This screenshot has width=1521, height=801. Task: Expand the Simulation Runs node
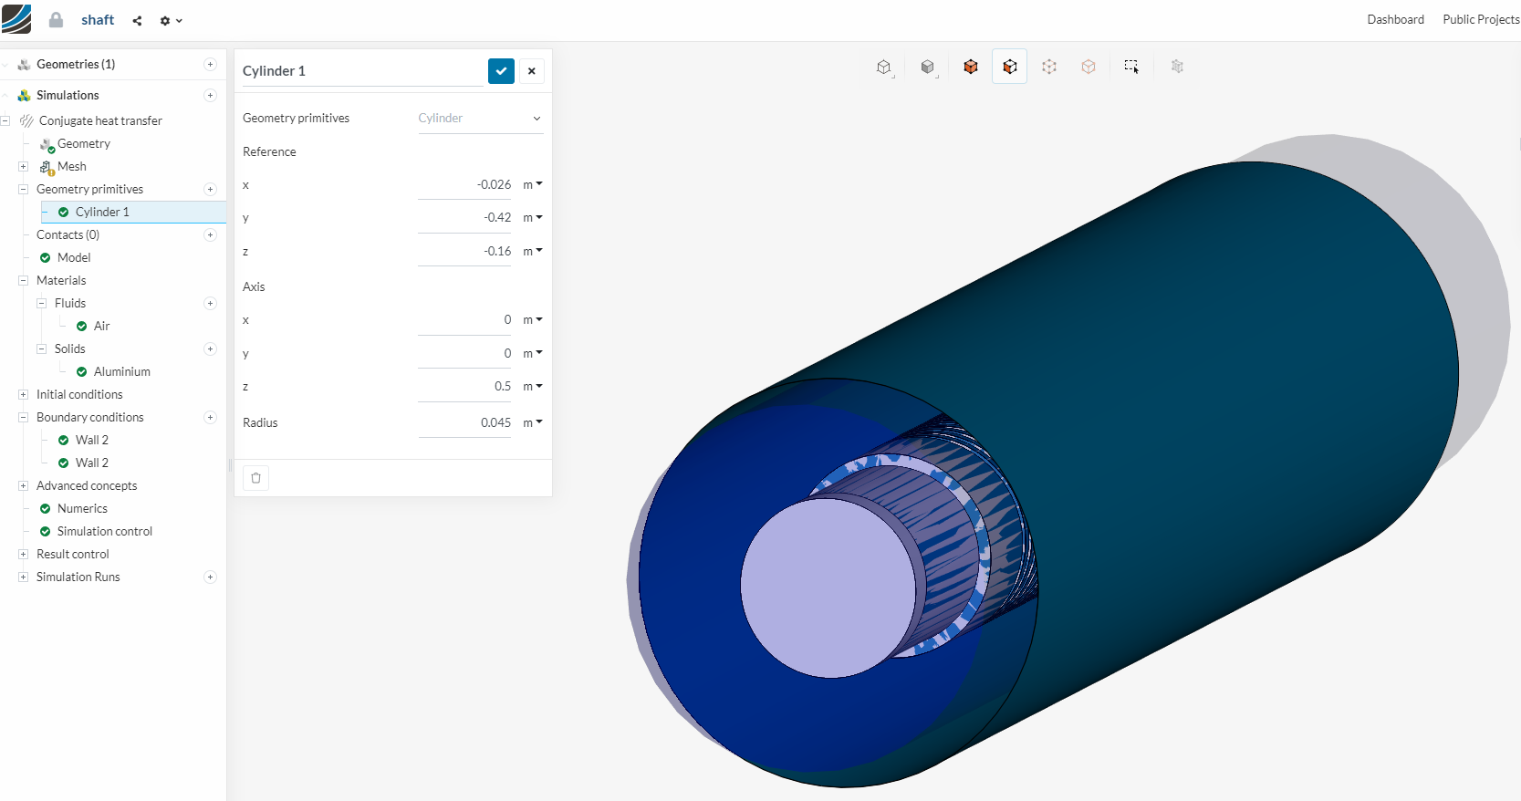pyautogui.click(x=23, y=577)
